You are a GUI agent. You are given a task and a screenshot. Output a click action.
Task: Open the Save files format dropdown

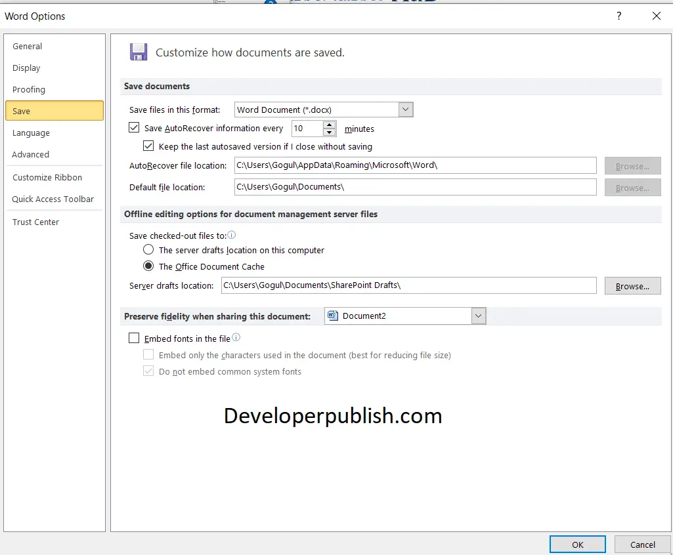point(406,110)
